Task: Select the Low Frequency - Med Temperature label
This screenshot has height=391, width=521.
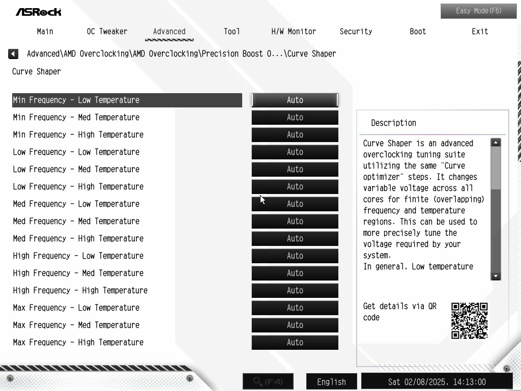Action: click(x=76, y=169)
